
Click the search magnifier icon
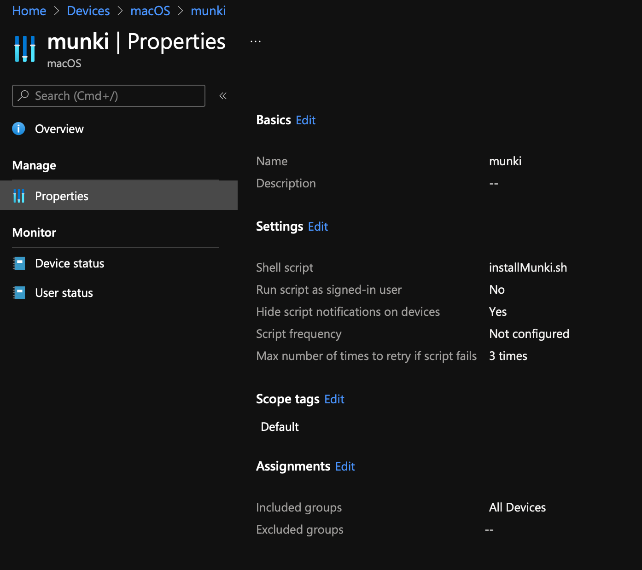23,95
